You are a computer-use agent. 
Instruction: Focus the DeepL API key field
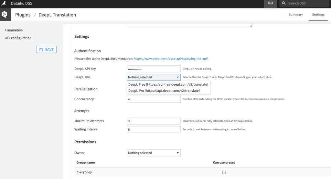154,69
